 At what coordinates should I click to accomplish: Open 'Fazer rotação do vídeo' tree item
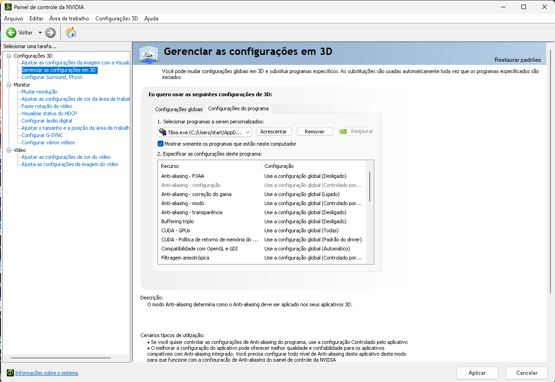47,106
